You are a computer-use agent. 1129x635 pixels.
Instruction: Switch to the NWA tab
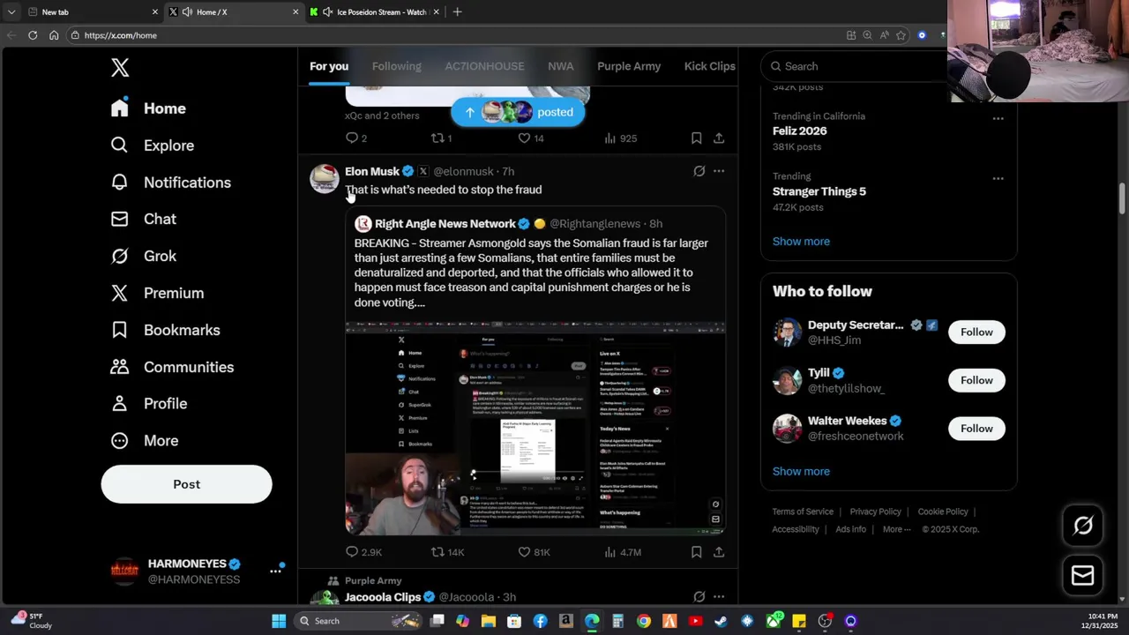click(x=560, y=66)
